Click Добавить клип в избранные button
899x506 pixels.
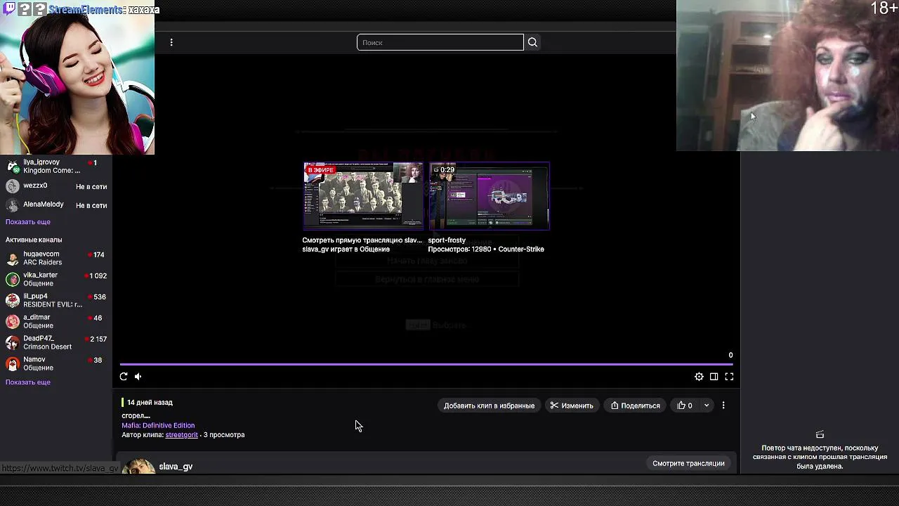tap(489, 406)
